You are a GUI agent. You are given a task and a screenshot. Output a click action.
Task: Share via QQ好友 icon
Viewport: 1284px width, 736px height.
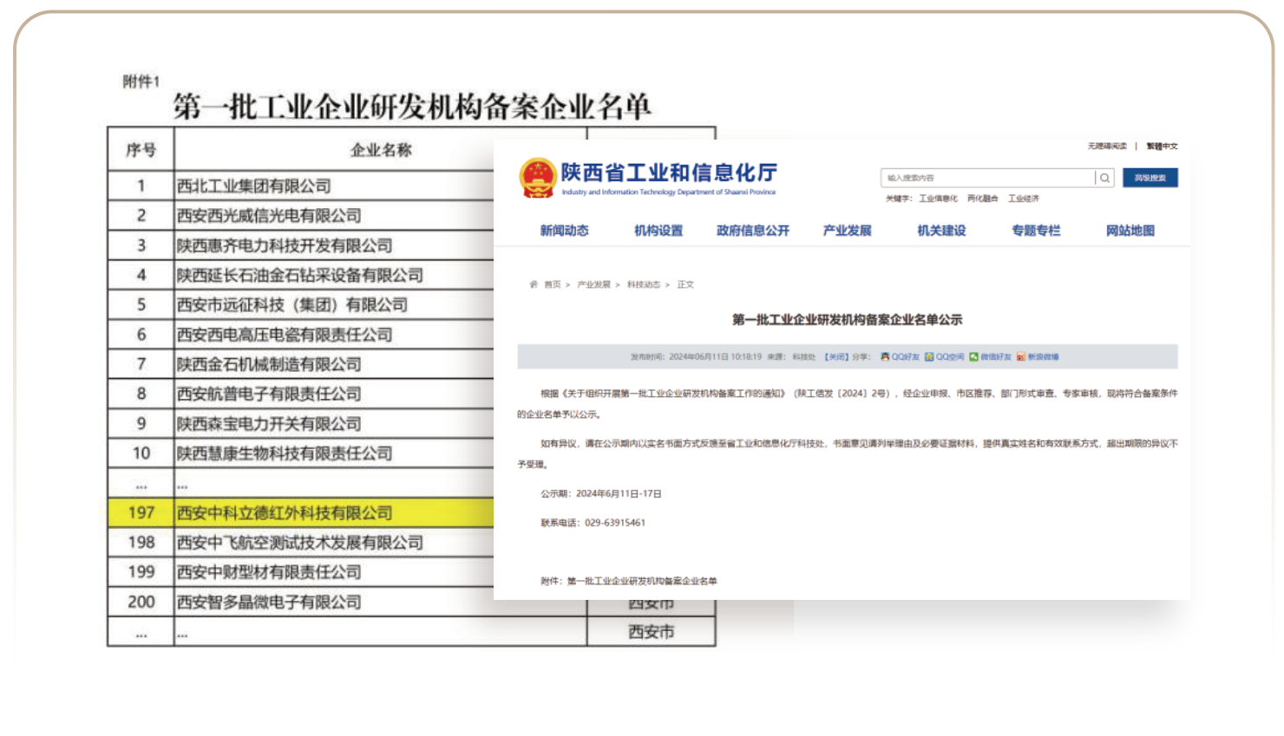tap(885, 356)
